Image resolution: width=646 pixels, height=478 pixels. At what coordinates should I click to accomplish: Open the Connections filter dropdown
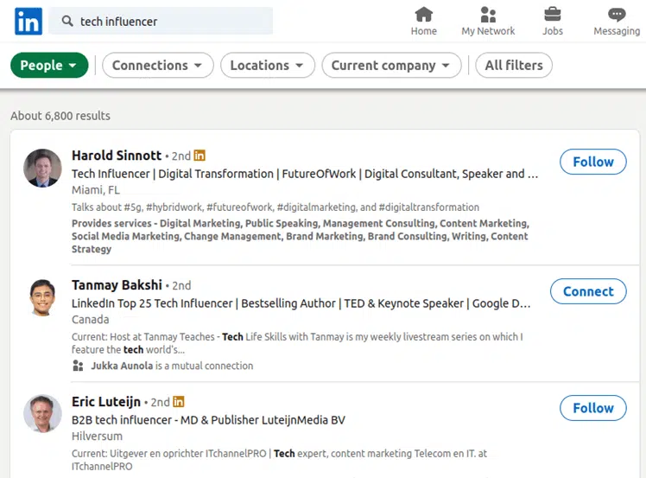(158, 65)
